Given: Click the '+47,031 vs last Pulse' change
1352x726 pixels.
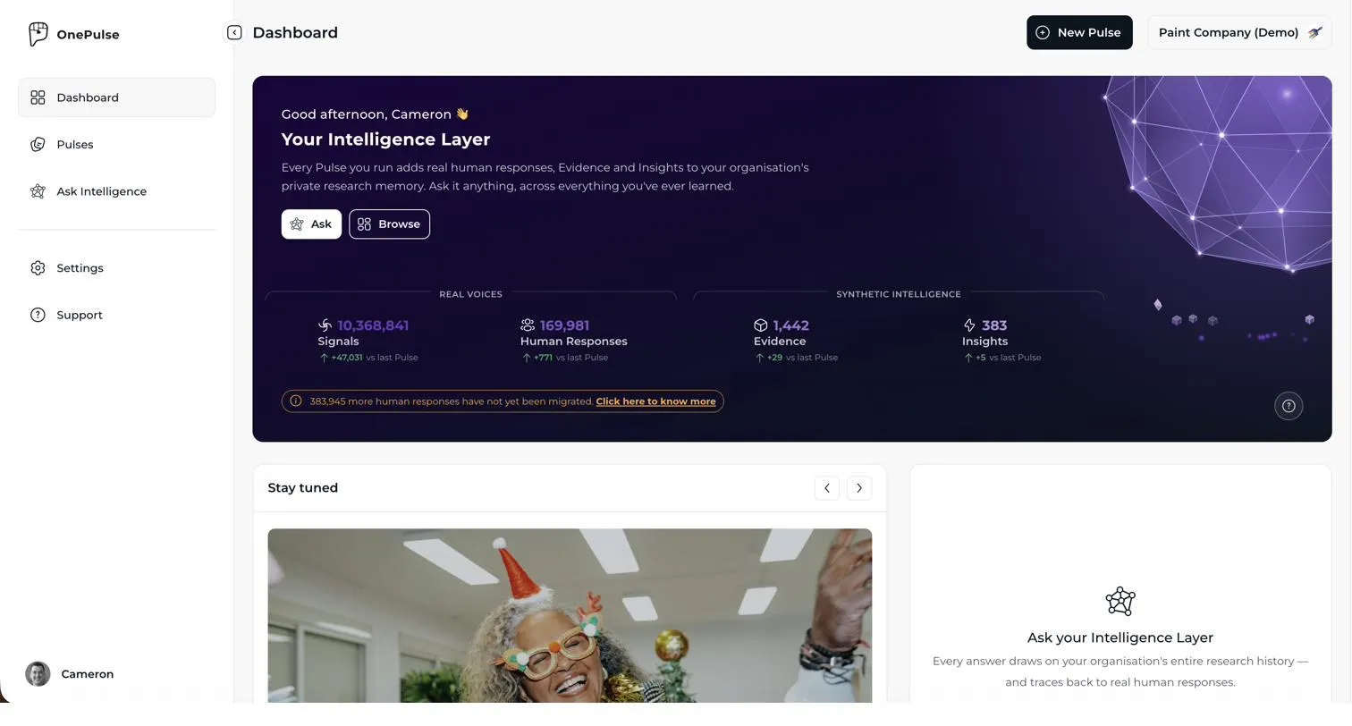Looking at the screenshot, I should 368,358.
